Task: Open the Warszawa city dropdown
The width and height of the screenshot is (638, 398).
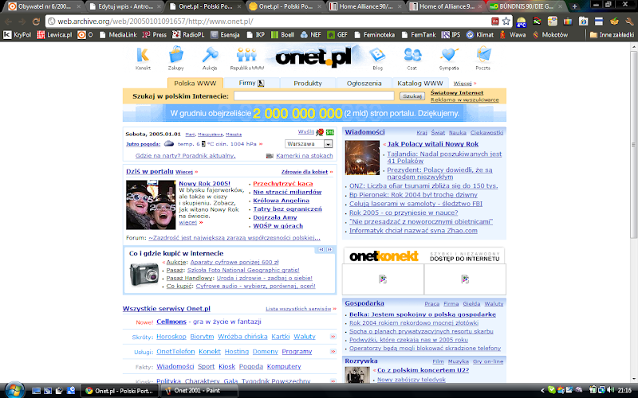Action: click(309, 144)
